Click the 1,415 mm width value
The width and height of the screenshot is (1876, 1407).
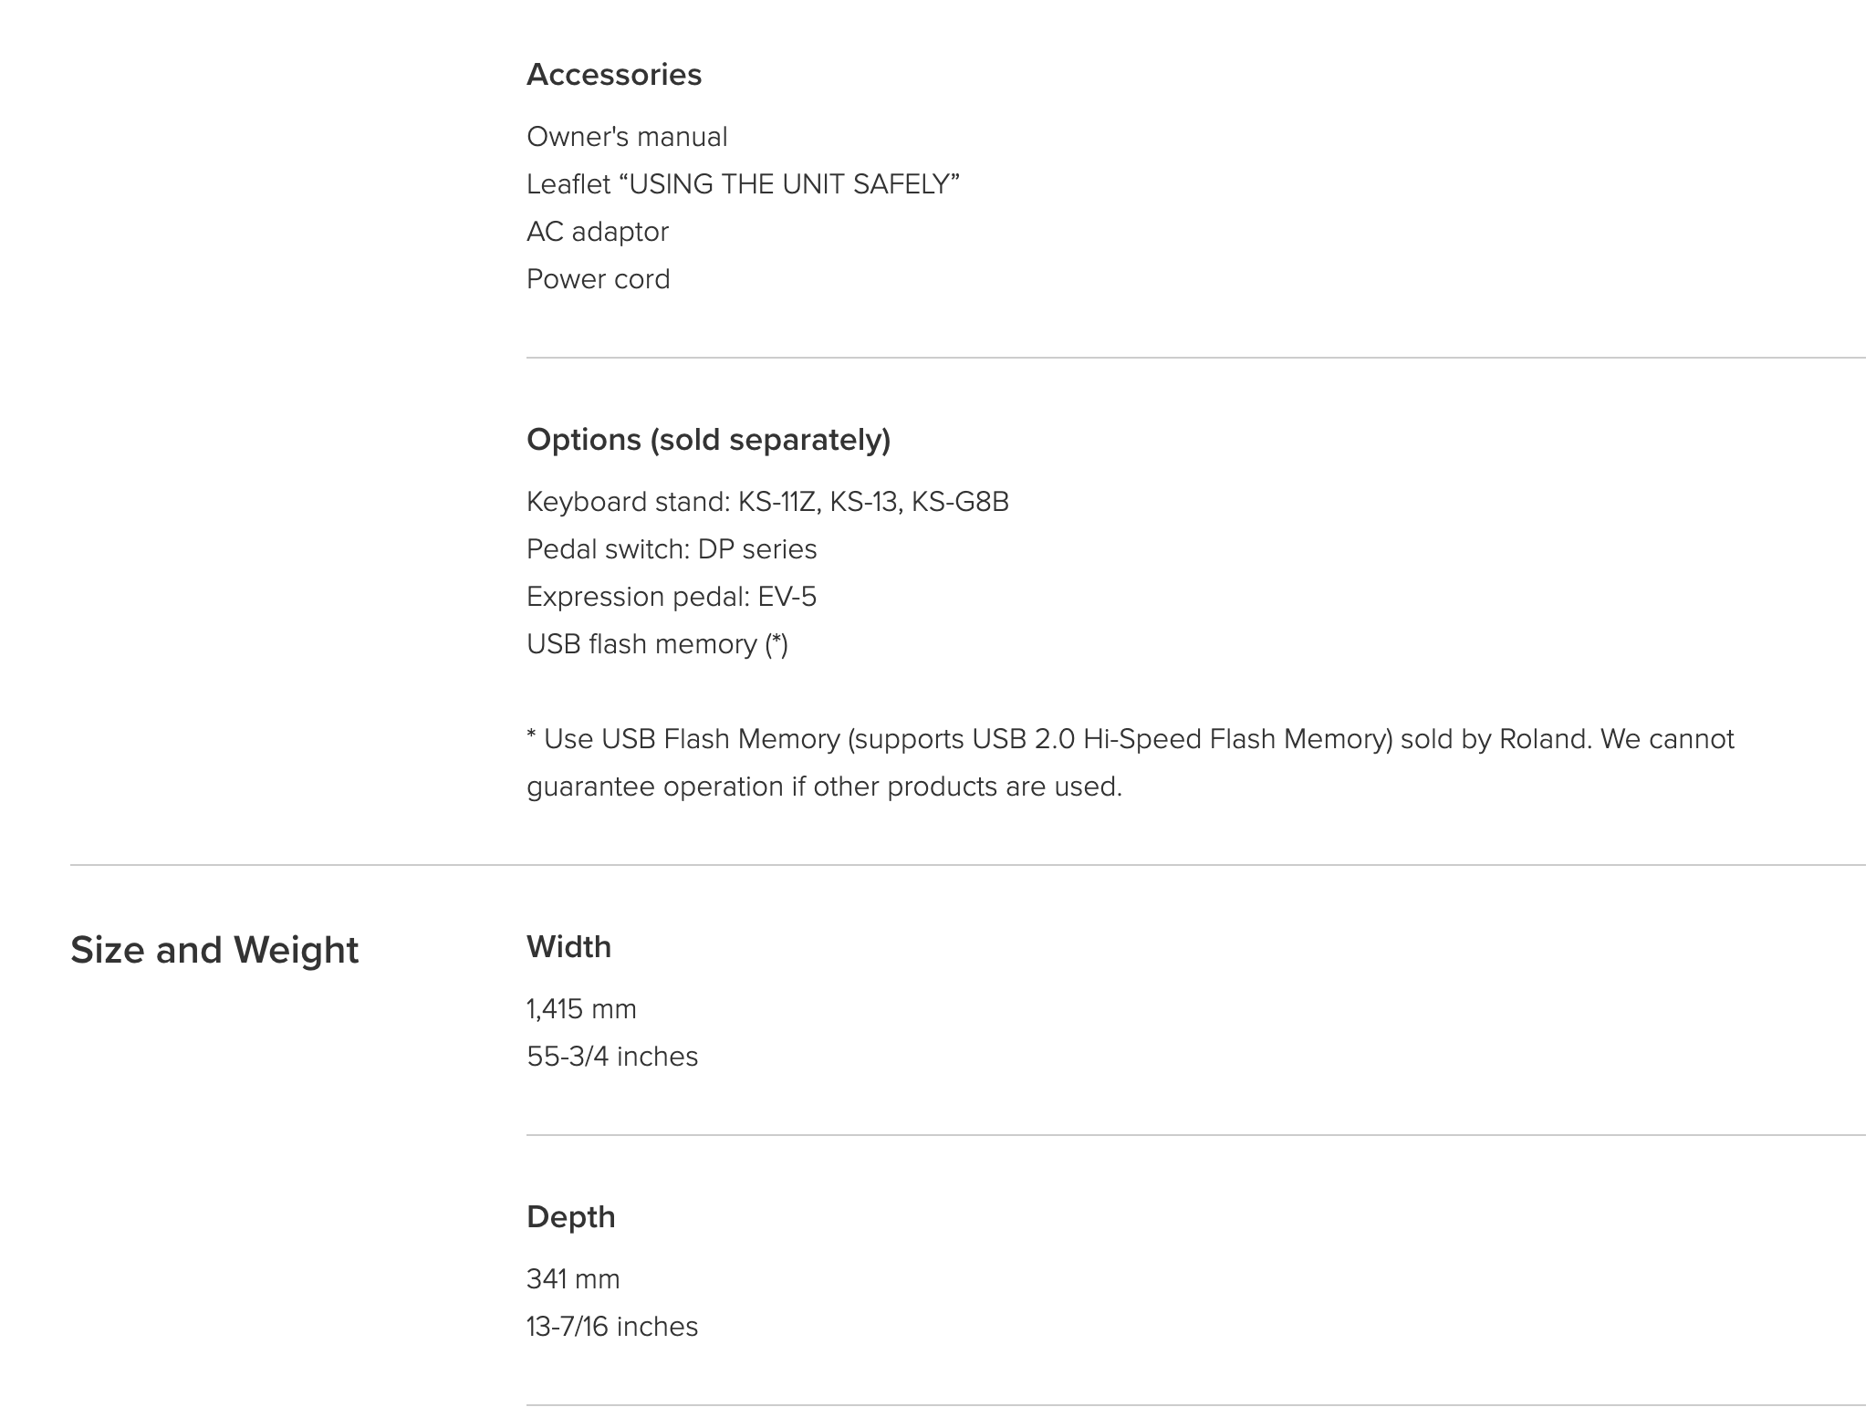(581, 1009)
